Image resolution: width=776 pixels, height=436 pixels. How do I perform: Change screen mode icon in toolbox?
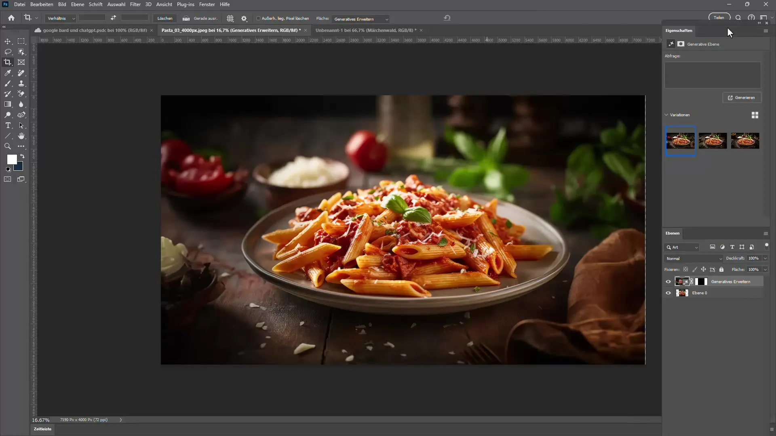(21, 179)
